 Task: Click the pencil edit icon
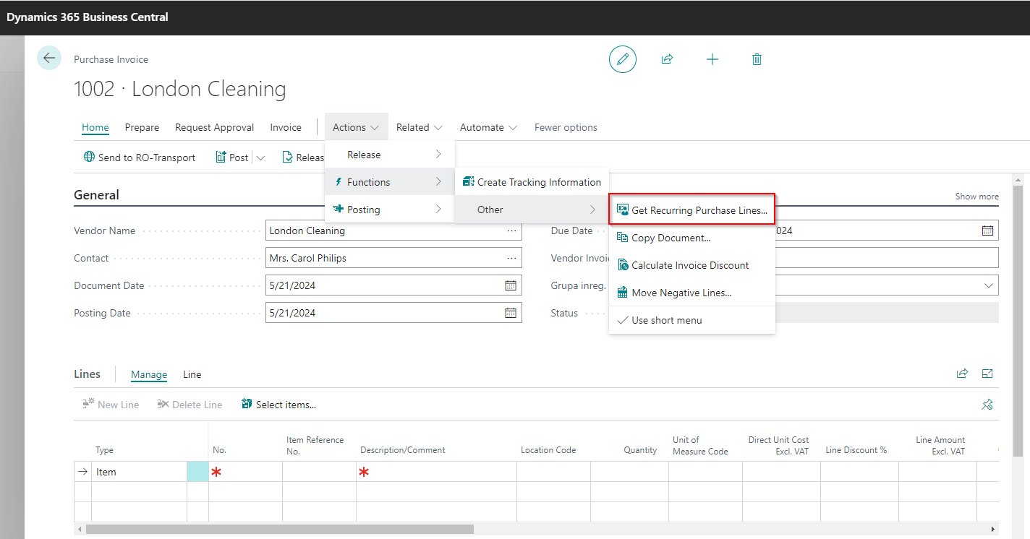tap(623, 59)
